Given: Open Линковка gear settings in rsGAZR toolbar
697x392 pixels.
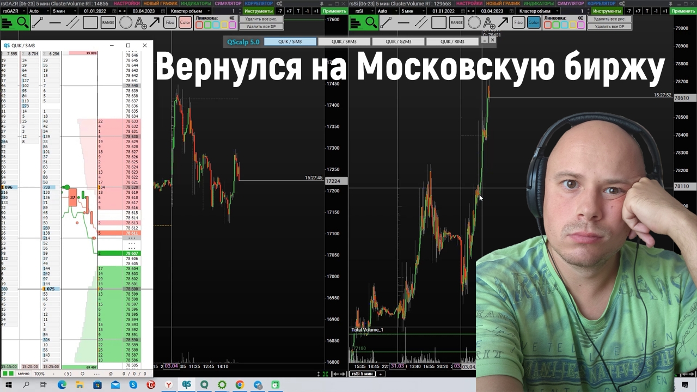Looking at the screenshot, I should [232, 18].
